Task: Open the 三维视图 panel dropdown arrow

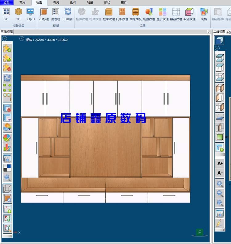Action: [x=209, y=32]
